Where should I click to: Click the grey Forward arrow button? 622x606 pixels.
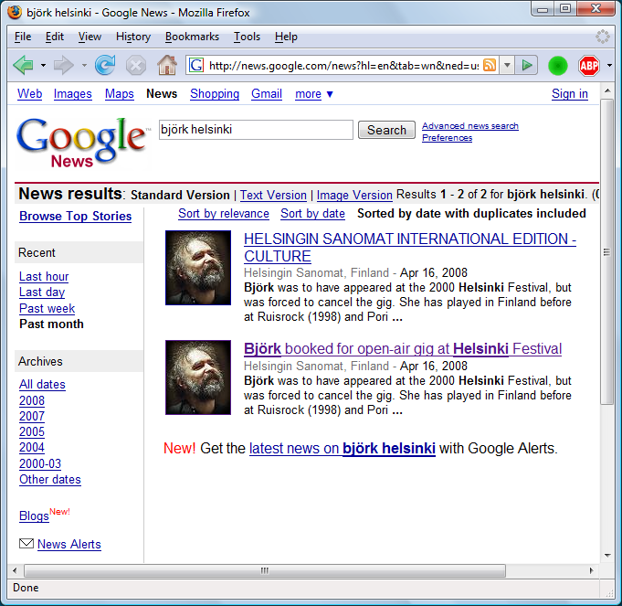click(x=63, y=65)
